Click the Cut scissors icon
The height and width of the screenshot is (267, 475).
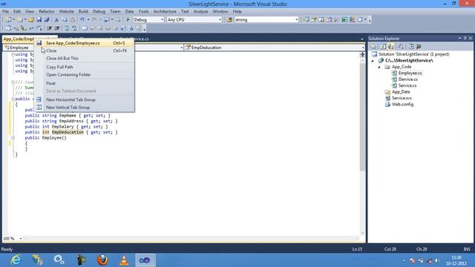[x=56, y=20]
